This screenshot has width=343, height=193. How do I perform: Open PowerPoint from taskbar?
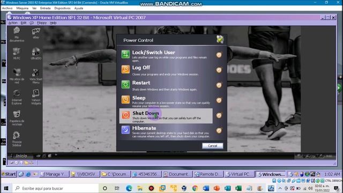point(217,188)
